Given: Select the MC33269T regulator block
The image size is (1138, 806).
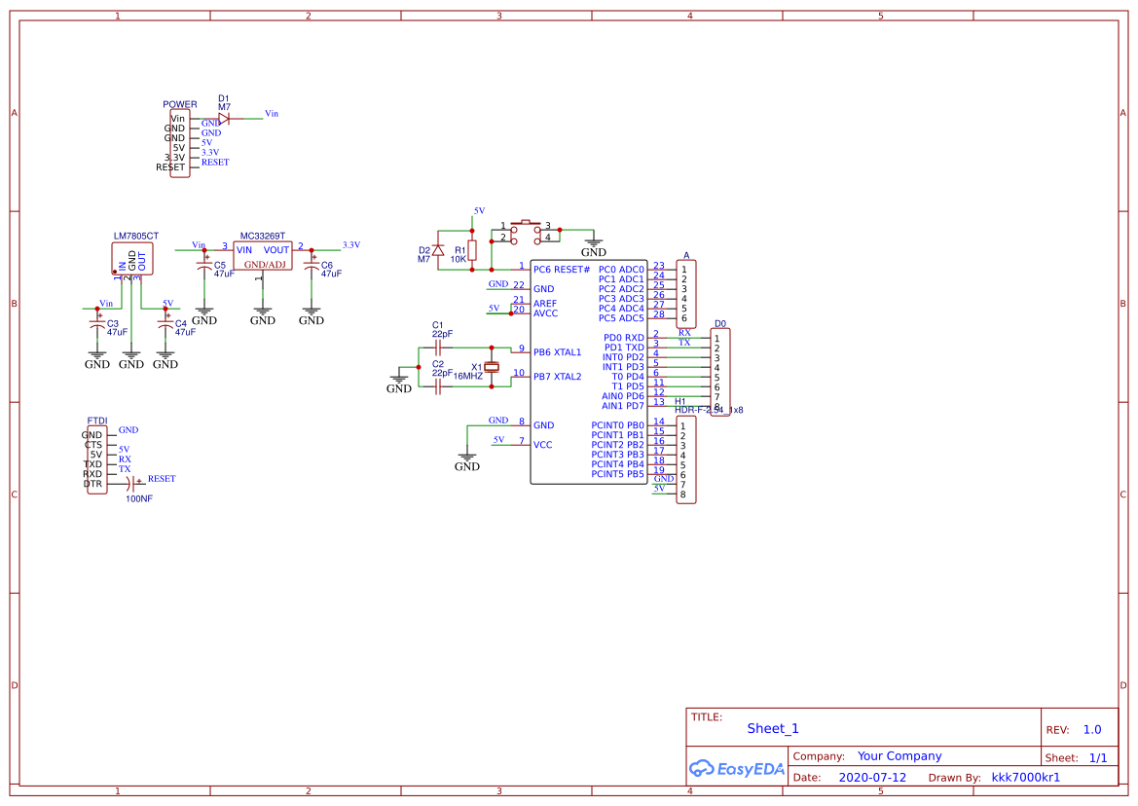Looking at the screenshot, I should pos(262,256).
